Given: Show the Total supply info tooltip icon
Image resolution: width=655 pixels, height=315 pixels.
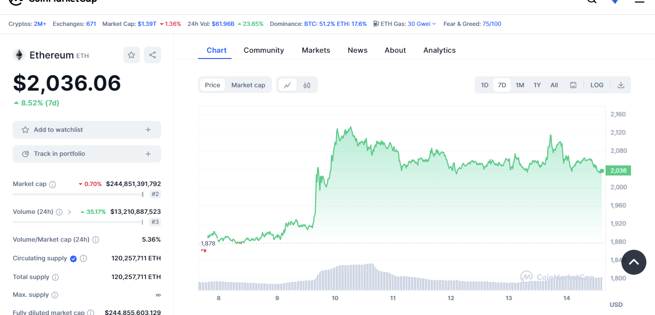Looking at the screenshot, I should (55, 277).
